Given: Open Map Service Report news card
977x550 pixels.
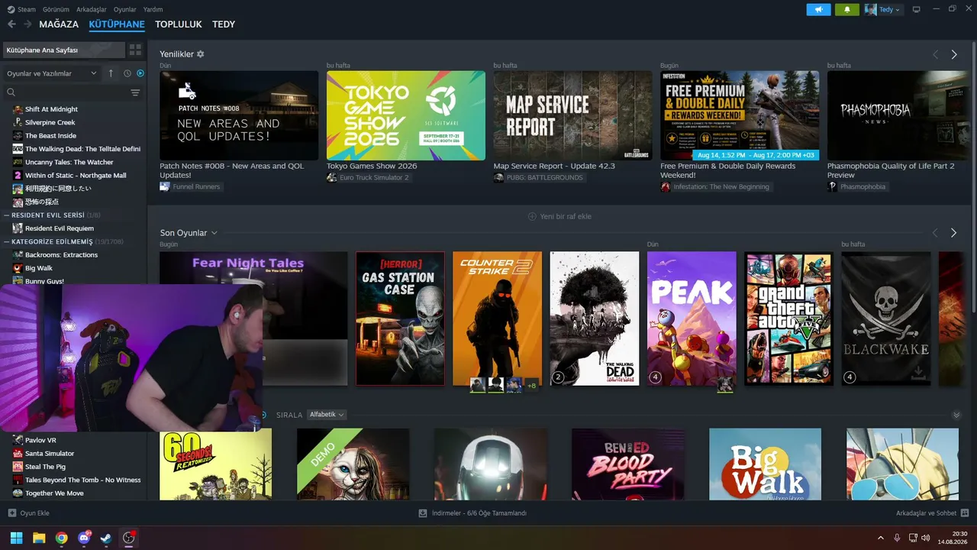Looking at the screenshot, I should [x=572, y=115].
